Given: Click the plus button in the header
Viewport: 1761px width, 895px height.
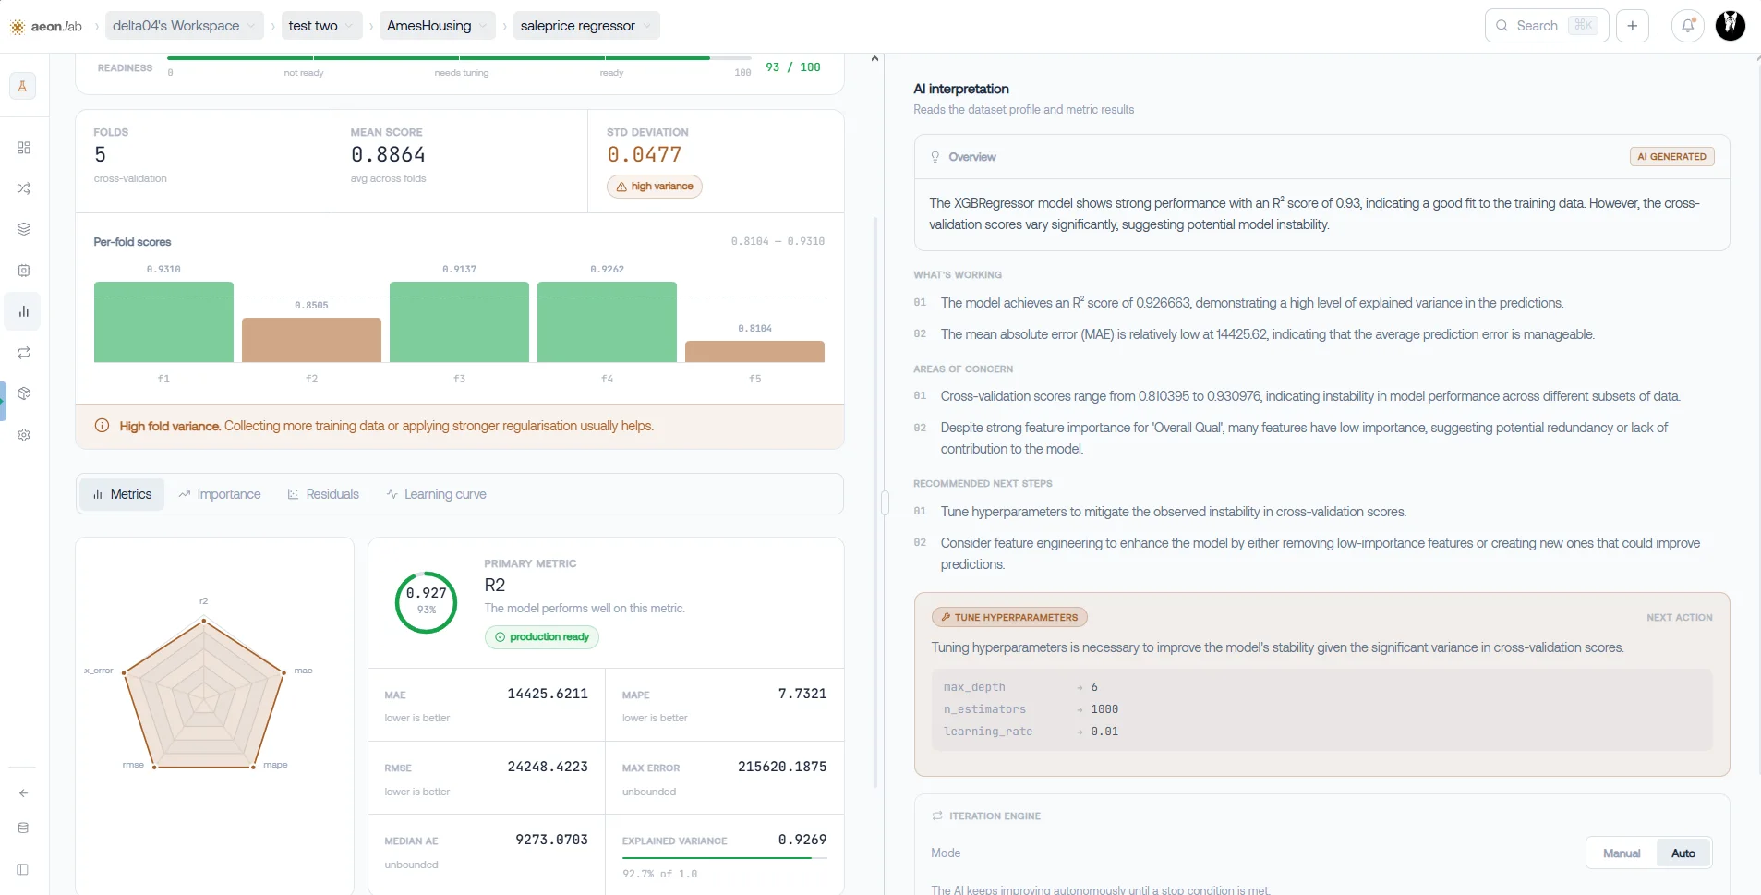Looking at the screenshot, I should click(x=1633, y=26).
